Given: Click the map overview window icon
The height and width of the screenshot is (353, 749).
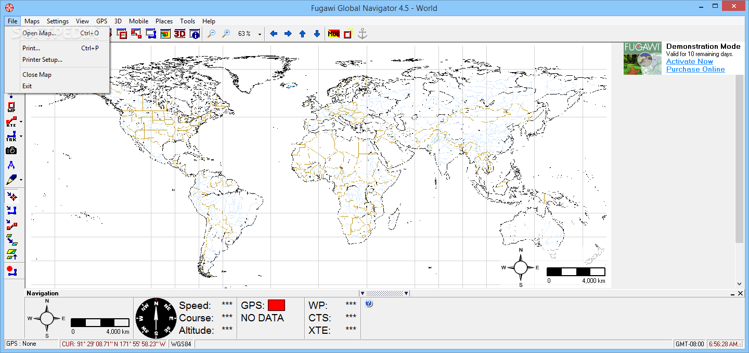Looking at the screenshot, I should pos(165,34).
